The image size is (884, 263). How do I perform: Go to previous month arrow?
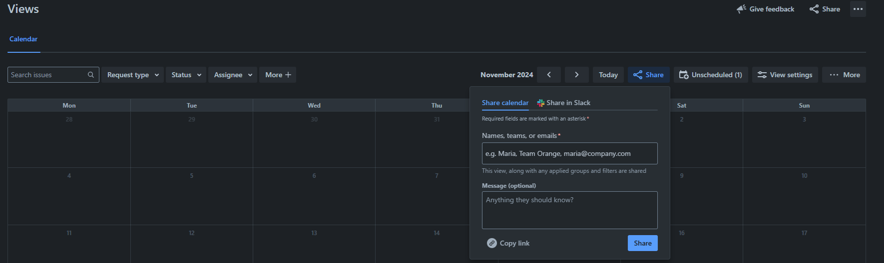coord(549,75)
